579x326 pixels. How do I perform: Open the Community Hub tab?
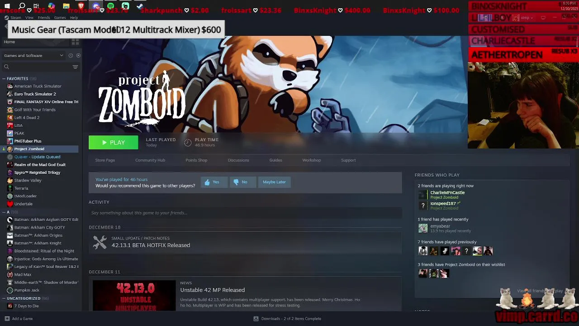point(150,160)
